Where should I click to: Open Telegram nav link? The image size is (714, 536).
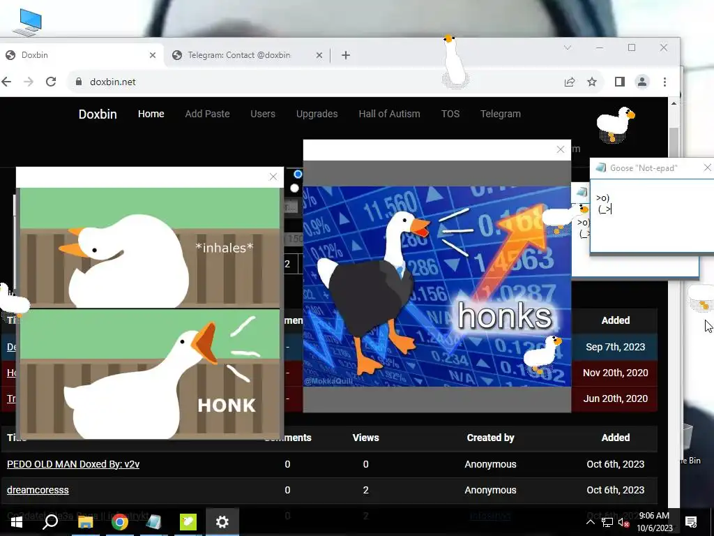point(501,114)
